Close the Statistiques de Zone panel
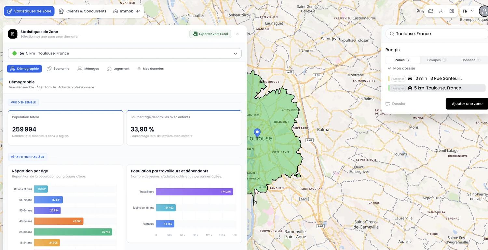This screenshot has width=488, height=250. [237, 34]
